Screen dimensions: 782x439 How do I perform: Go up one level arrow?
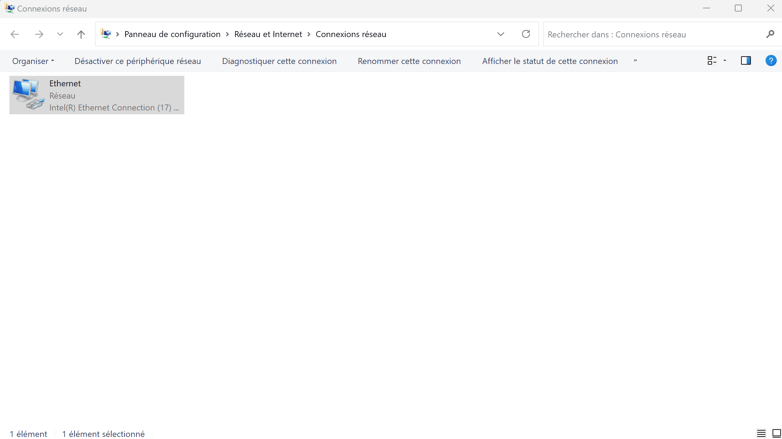click(81, 34)
